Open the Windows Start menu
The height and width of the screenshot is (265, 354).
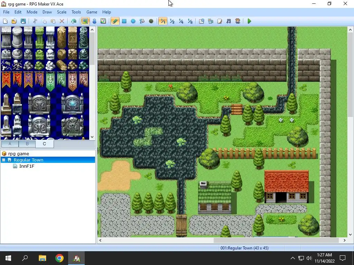pos(8,258)
